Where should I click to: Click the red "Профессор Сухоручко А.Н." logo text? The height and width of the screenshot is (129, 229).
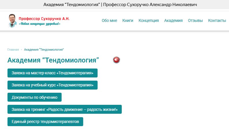pos(44,18)
